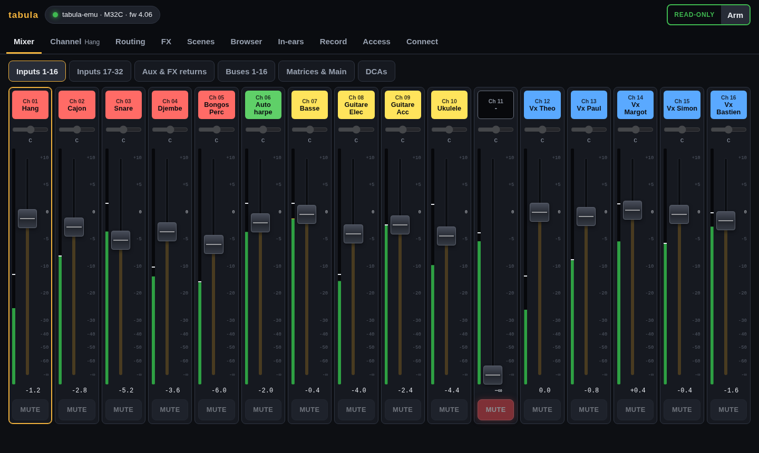The height and width of the screenshot is (453, 759).
Task: Click the fader handle on Vx Simon
Action: coord(679,214)
